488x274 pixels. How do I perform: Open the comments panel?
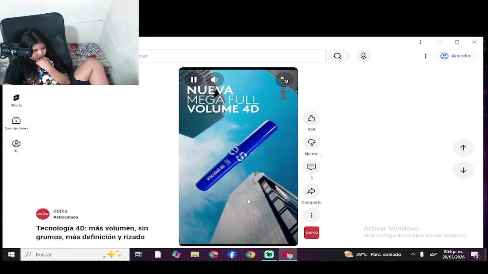(311, 167)
